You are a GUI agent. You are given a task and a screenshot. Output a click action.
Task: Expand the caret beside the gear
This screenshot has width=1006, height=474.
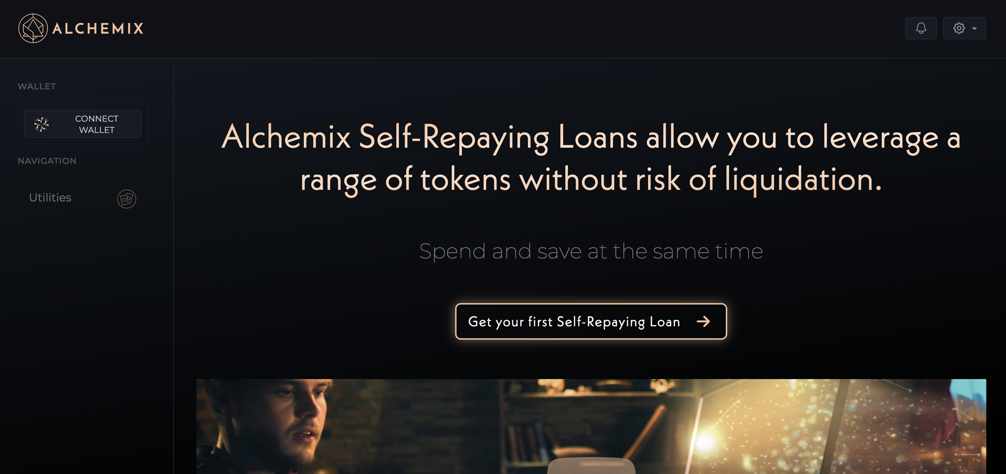(974, 28)
